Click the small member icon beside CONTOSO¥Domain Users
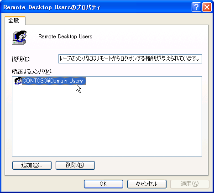 (18, 81)
